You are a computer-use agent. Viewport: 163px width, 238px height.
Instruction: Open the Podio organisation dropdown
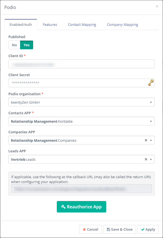[81, 102]
